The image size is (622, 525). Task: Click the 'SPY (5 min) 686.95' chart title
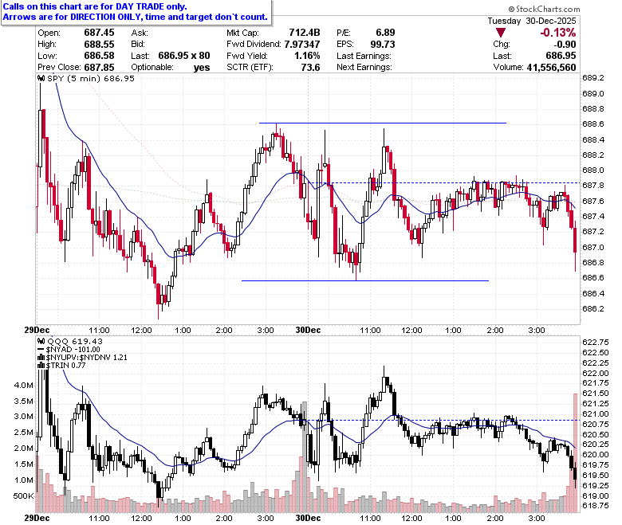(91, 78)
